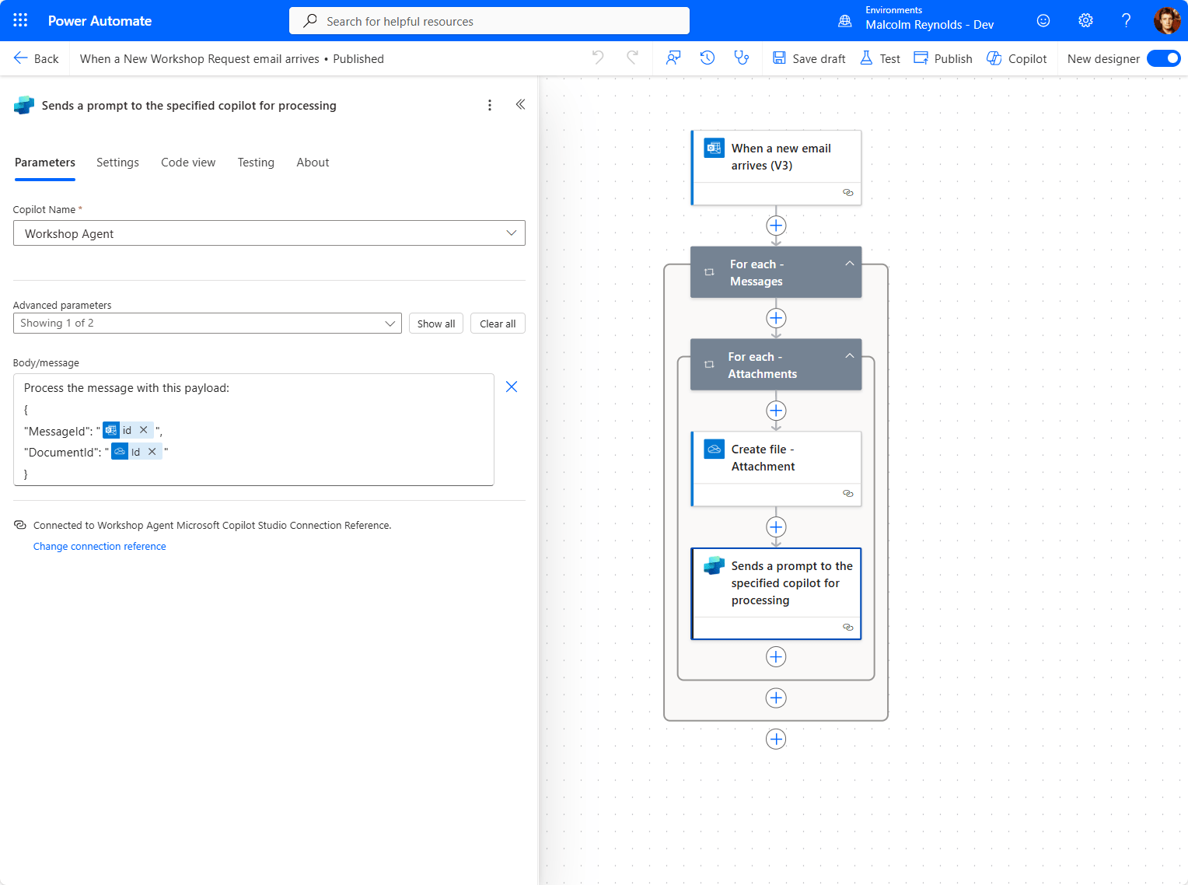Remove the MessageId id token
The image size is (1188, 885).
pyautogui.click(x=144, y=430)
